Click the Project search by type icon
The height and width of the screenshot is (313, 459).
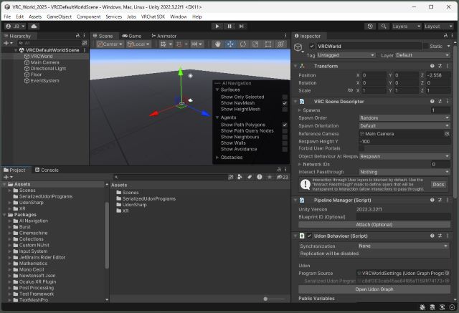[x=240, y=177]
